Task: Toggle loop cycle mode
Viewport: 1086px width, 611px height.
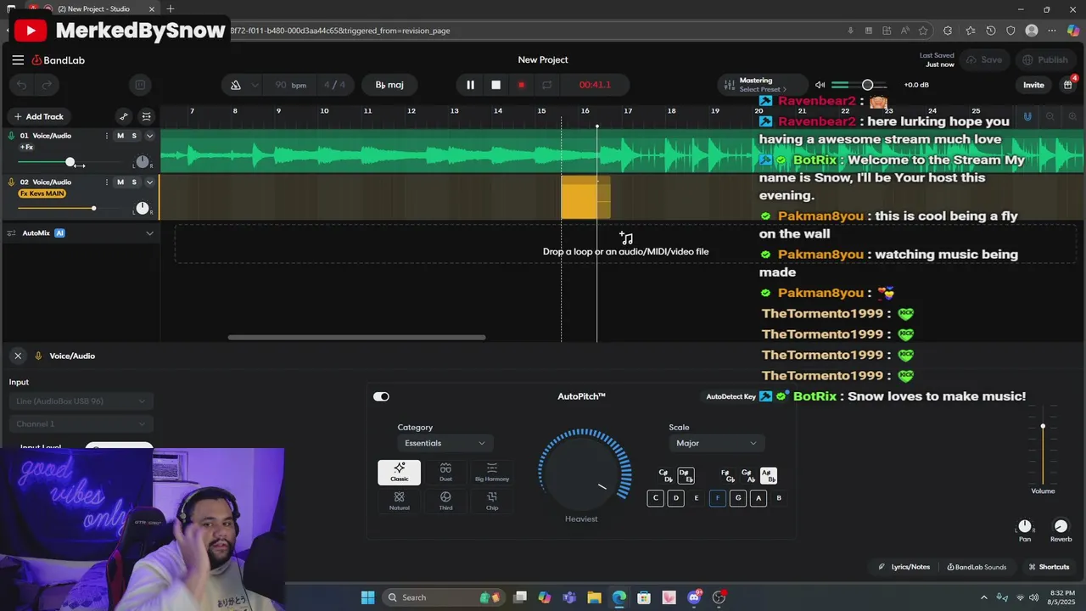Action: [x=547, y=85]
